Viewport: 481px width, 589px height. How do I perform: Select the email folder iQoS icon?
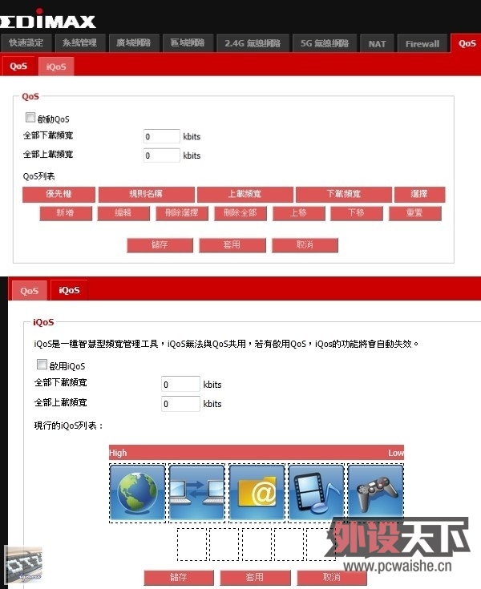click(257, 493)
